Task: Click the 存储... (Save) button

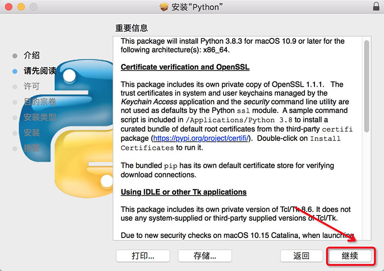Action: (205, 256)
